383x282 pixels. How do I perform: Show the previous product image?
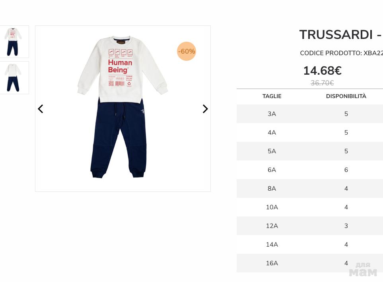(40, 109)
